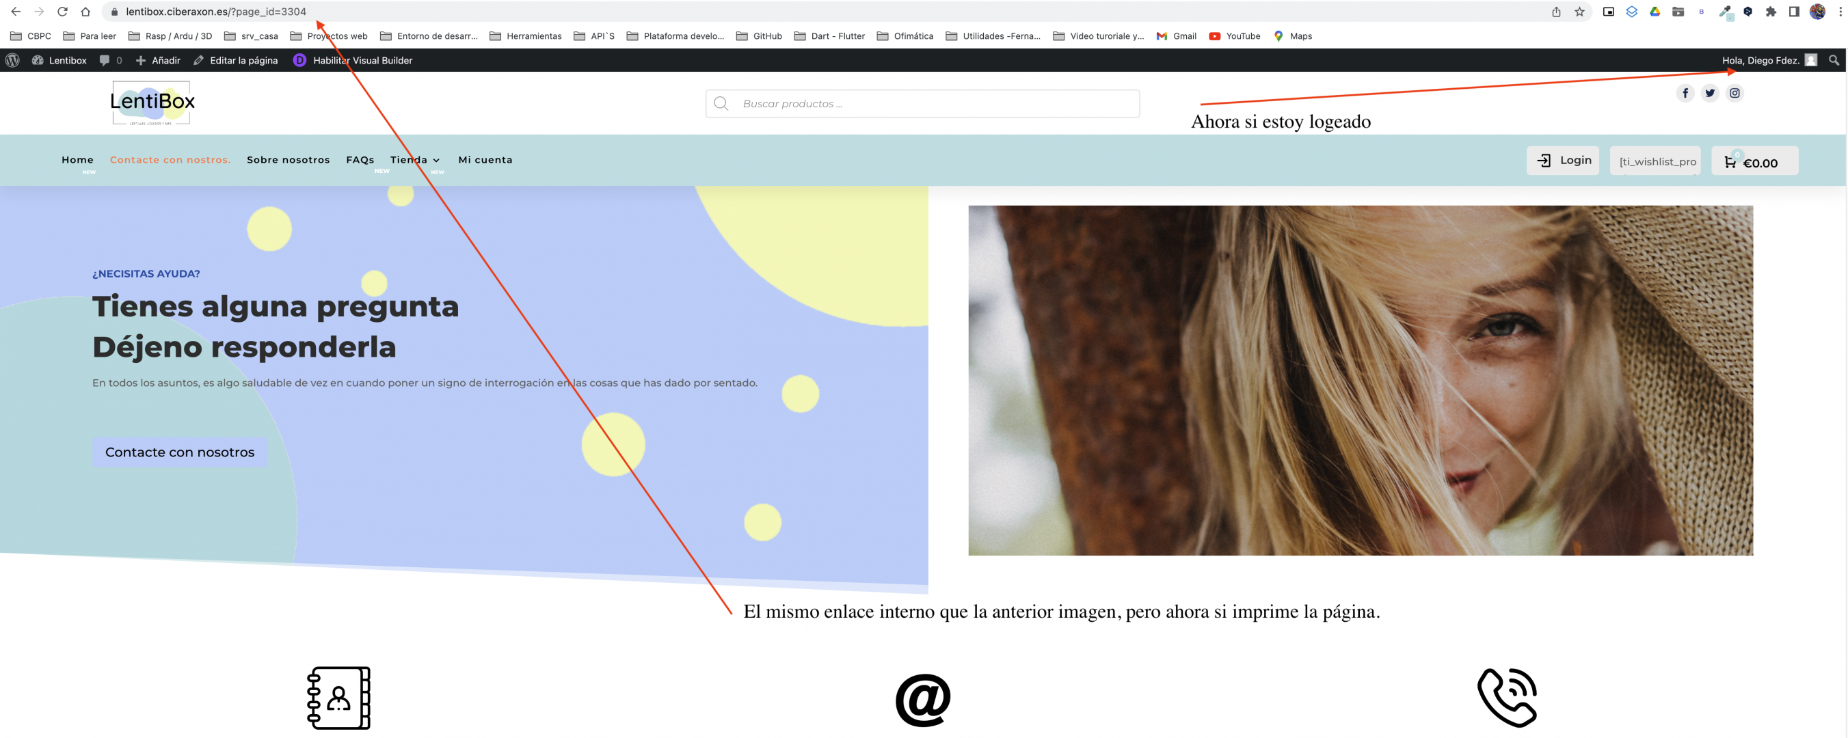The image size is (1848, 738).
Task: Reload the page with the refresh icon
Action: 62,12
